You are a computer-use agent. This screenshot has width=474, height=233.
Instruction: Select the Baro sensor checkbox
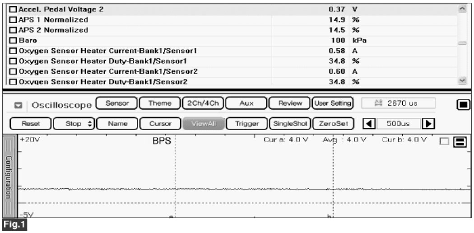(13, 41)
